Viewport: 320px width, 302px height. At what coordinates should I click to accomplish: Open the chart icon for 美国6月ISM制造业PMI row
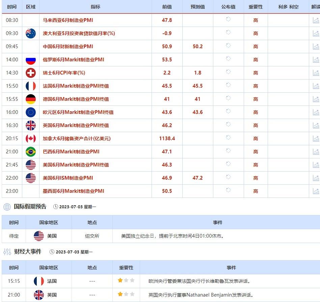(x=316, y=178)
